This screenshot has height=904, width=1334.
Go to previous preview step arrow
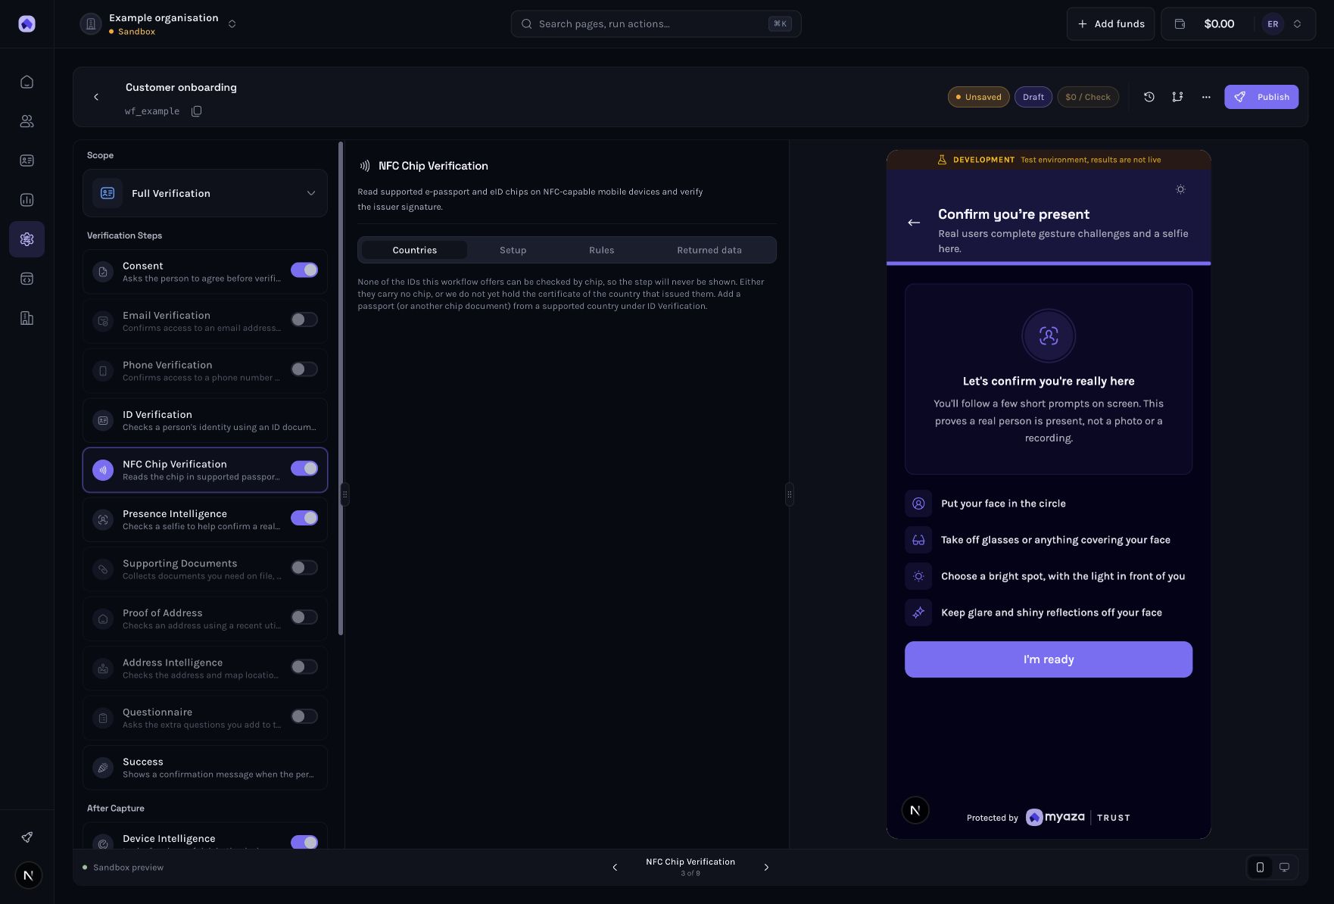tap(615, 868)
